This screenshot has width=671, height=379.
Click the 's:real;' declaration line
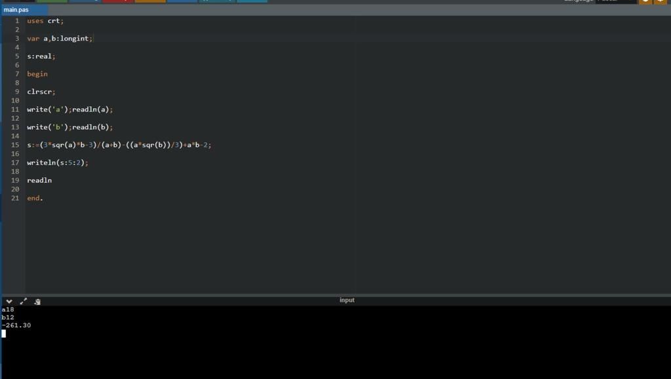41,56
